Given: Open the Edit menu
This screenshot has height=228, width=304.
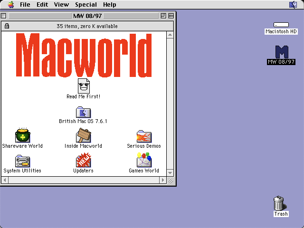Looking at the screenshot, I should click(x=42, y=4).
